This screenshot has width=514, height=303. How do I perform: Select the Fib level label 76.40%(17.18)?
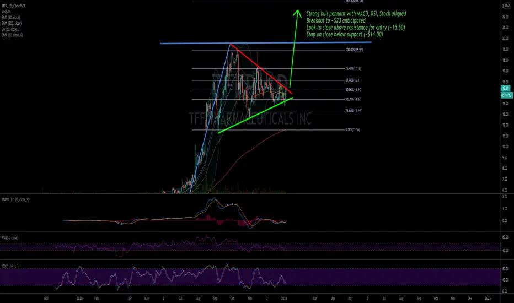[x=353, y=68]
